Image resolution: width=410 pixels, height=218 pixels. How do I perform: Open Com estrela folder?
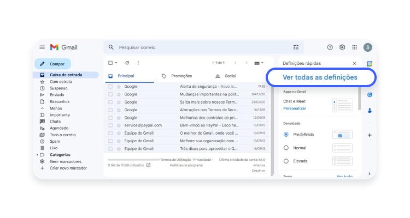click(61, 82)
